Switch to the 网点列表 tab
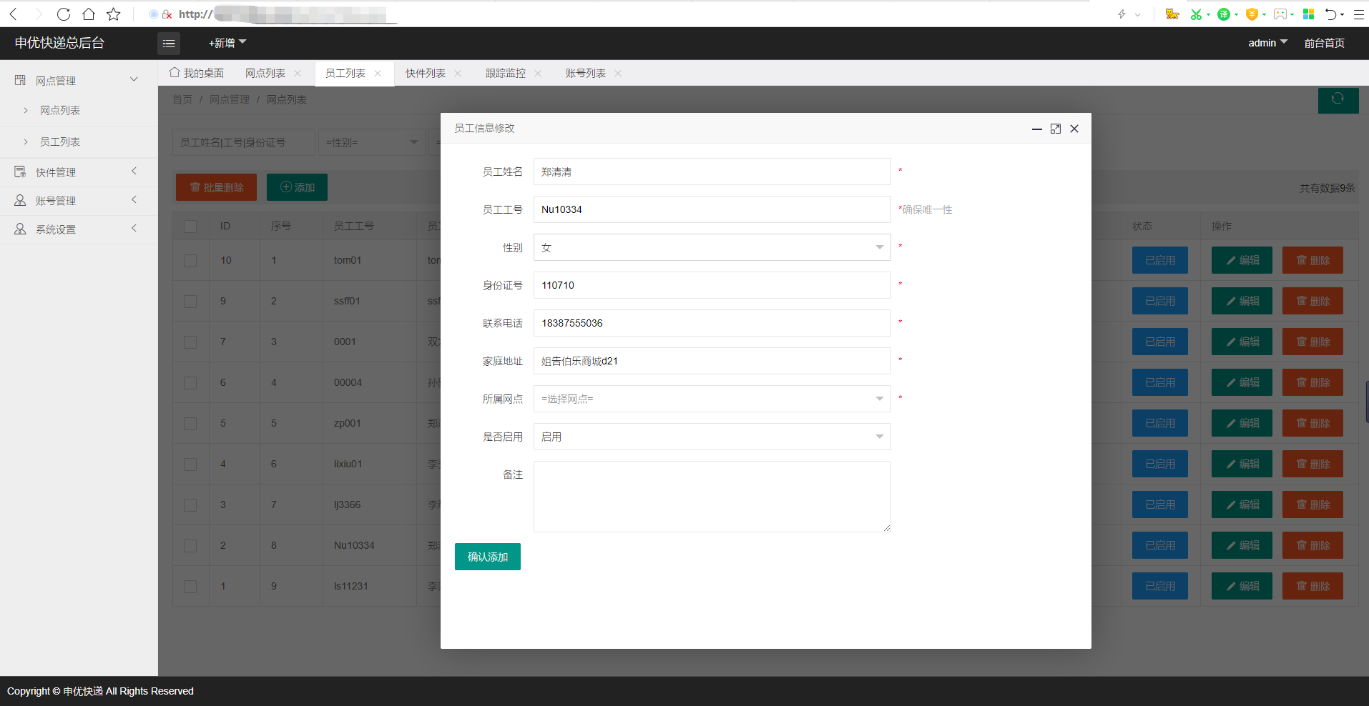The height and width of the screenshot is (706, 1369). point(265,74)
